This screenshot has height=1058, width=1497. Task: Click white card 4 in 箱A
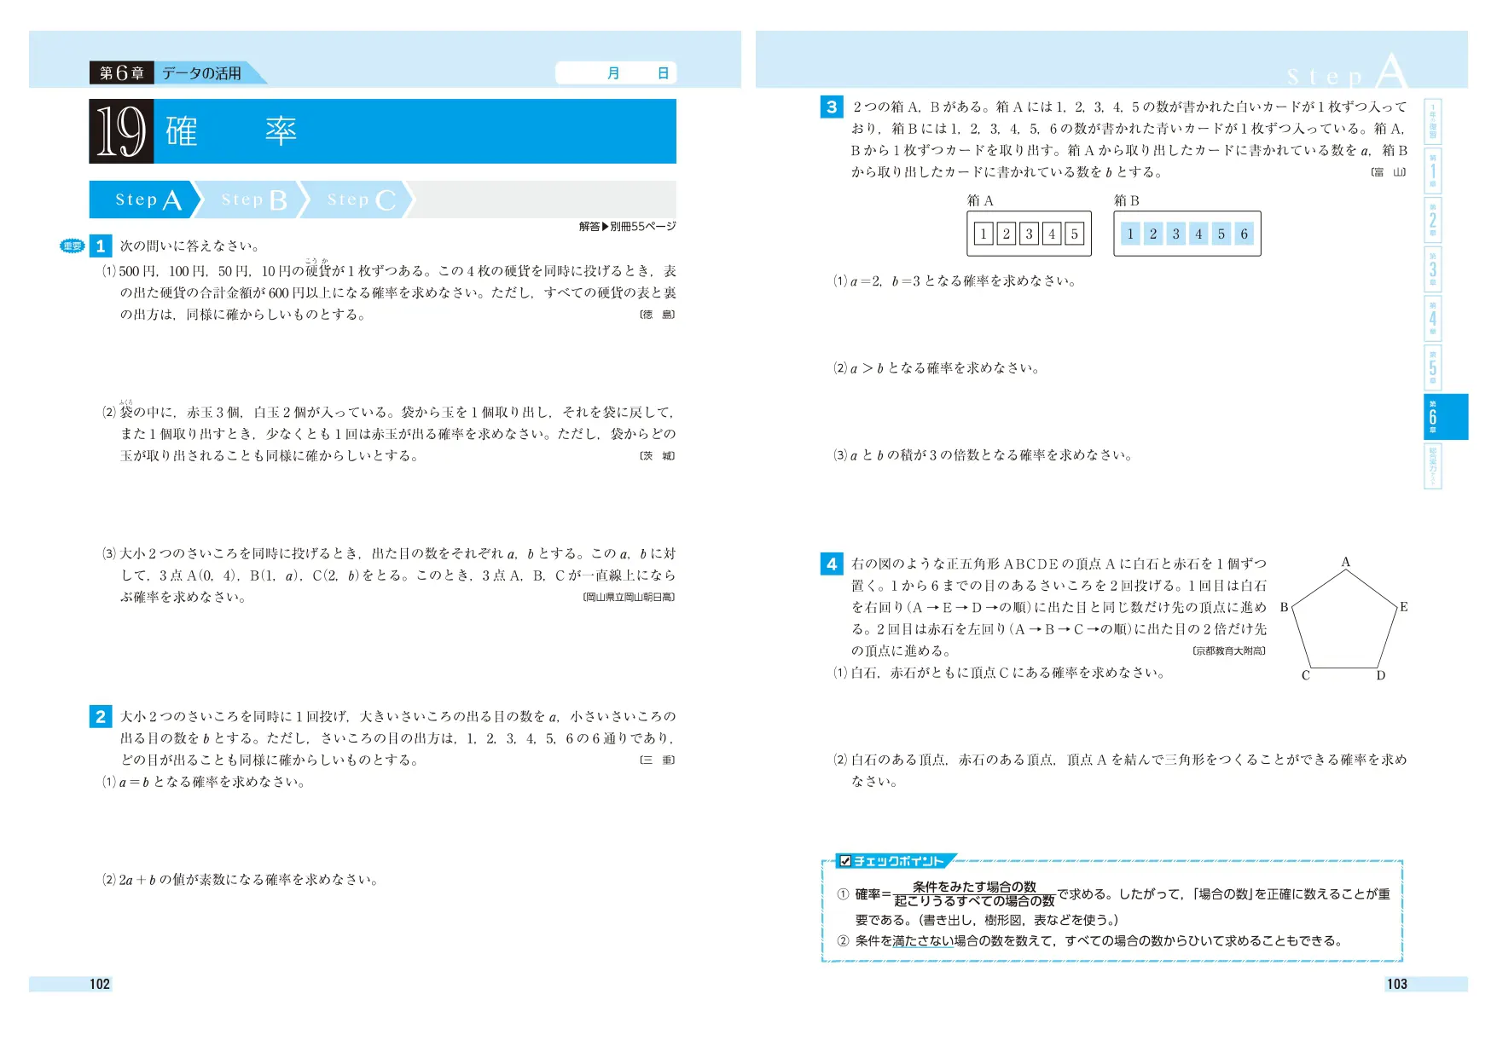tap(1052, 234)
